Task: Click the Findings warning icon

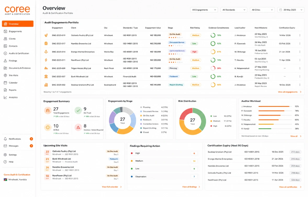Action: pos(5,61)
